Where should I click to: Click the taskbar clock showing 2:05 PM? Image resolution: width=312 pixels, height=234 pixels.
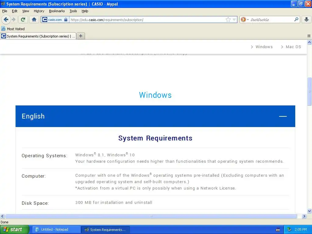coord(301,229)
